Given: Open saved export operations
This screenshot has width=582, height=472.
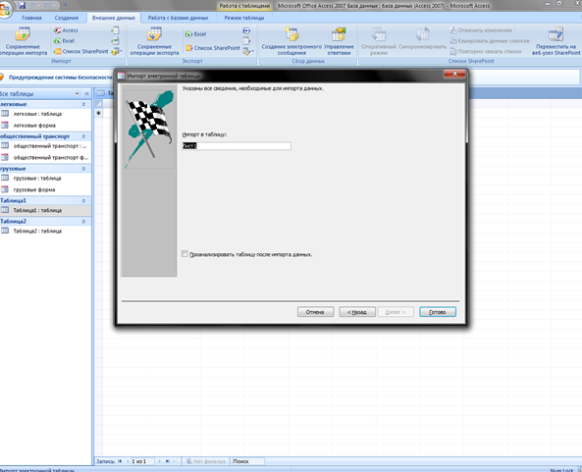Looking at the screenshot, I should tap(154, 41).
